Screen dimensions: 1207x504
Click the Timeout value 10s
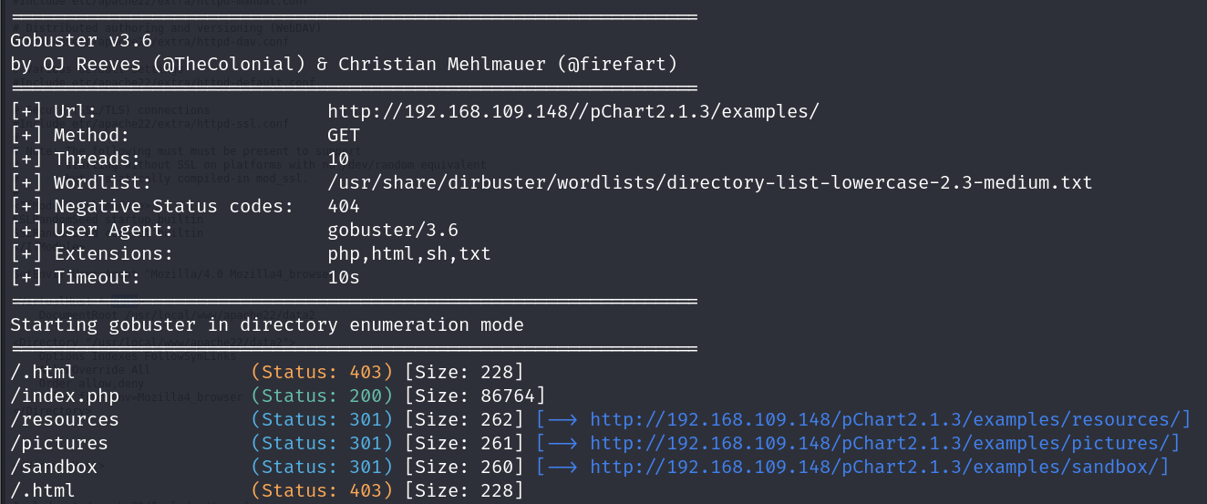tap(344, 277)
